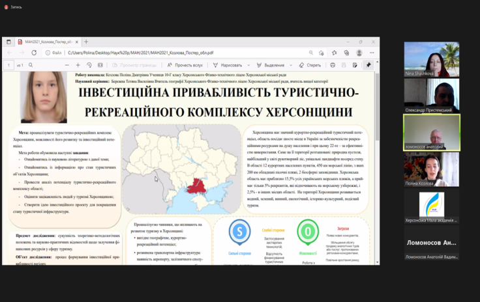Select Олександр Пристемський video tile
This screenshot has width=480, height=302.
pyautogui.click(x=432, y=96)
